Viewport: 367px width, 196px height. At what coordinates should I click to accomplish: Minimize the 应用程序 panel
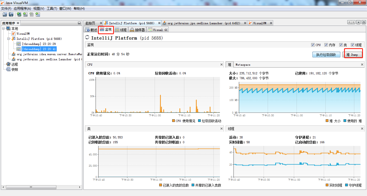(79, 23)
